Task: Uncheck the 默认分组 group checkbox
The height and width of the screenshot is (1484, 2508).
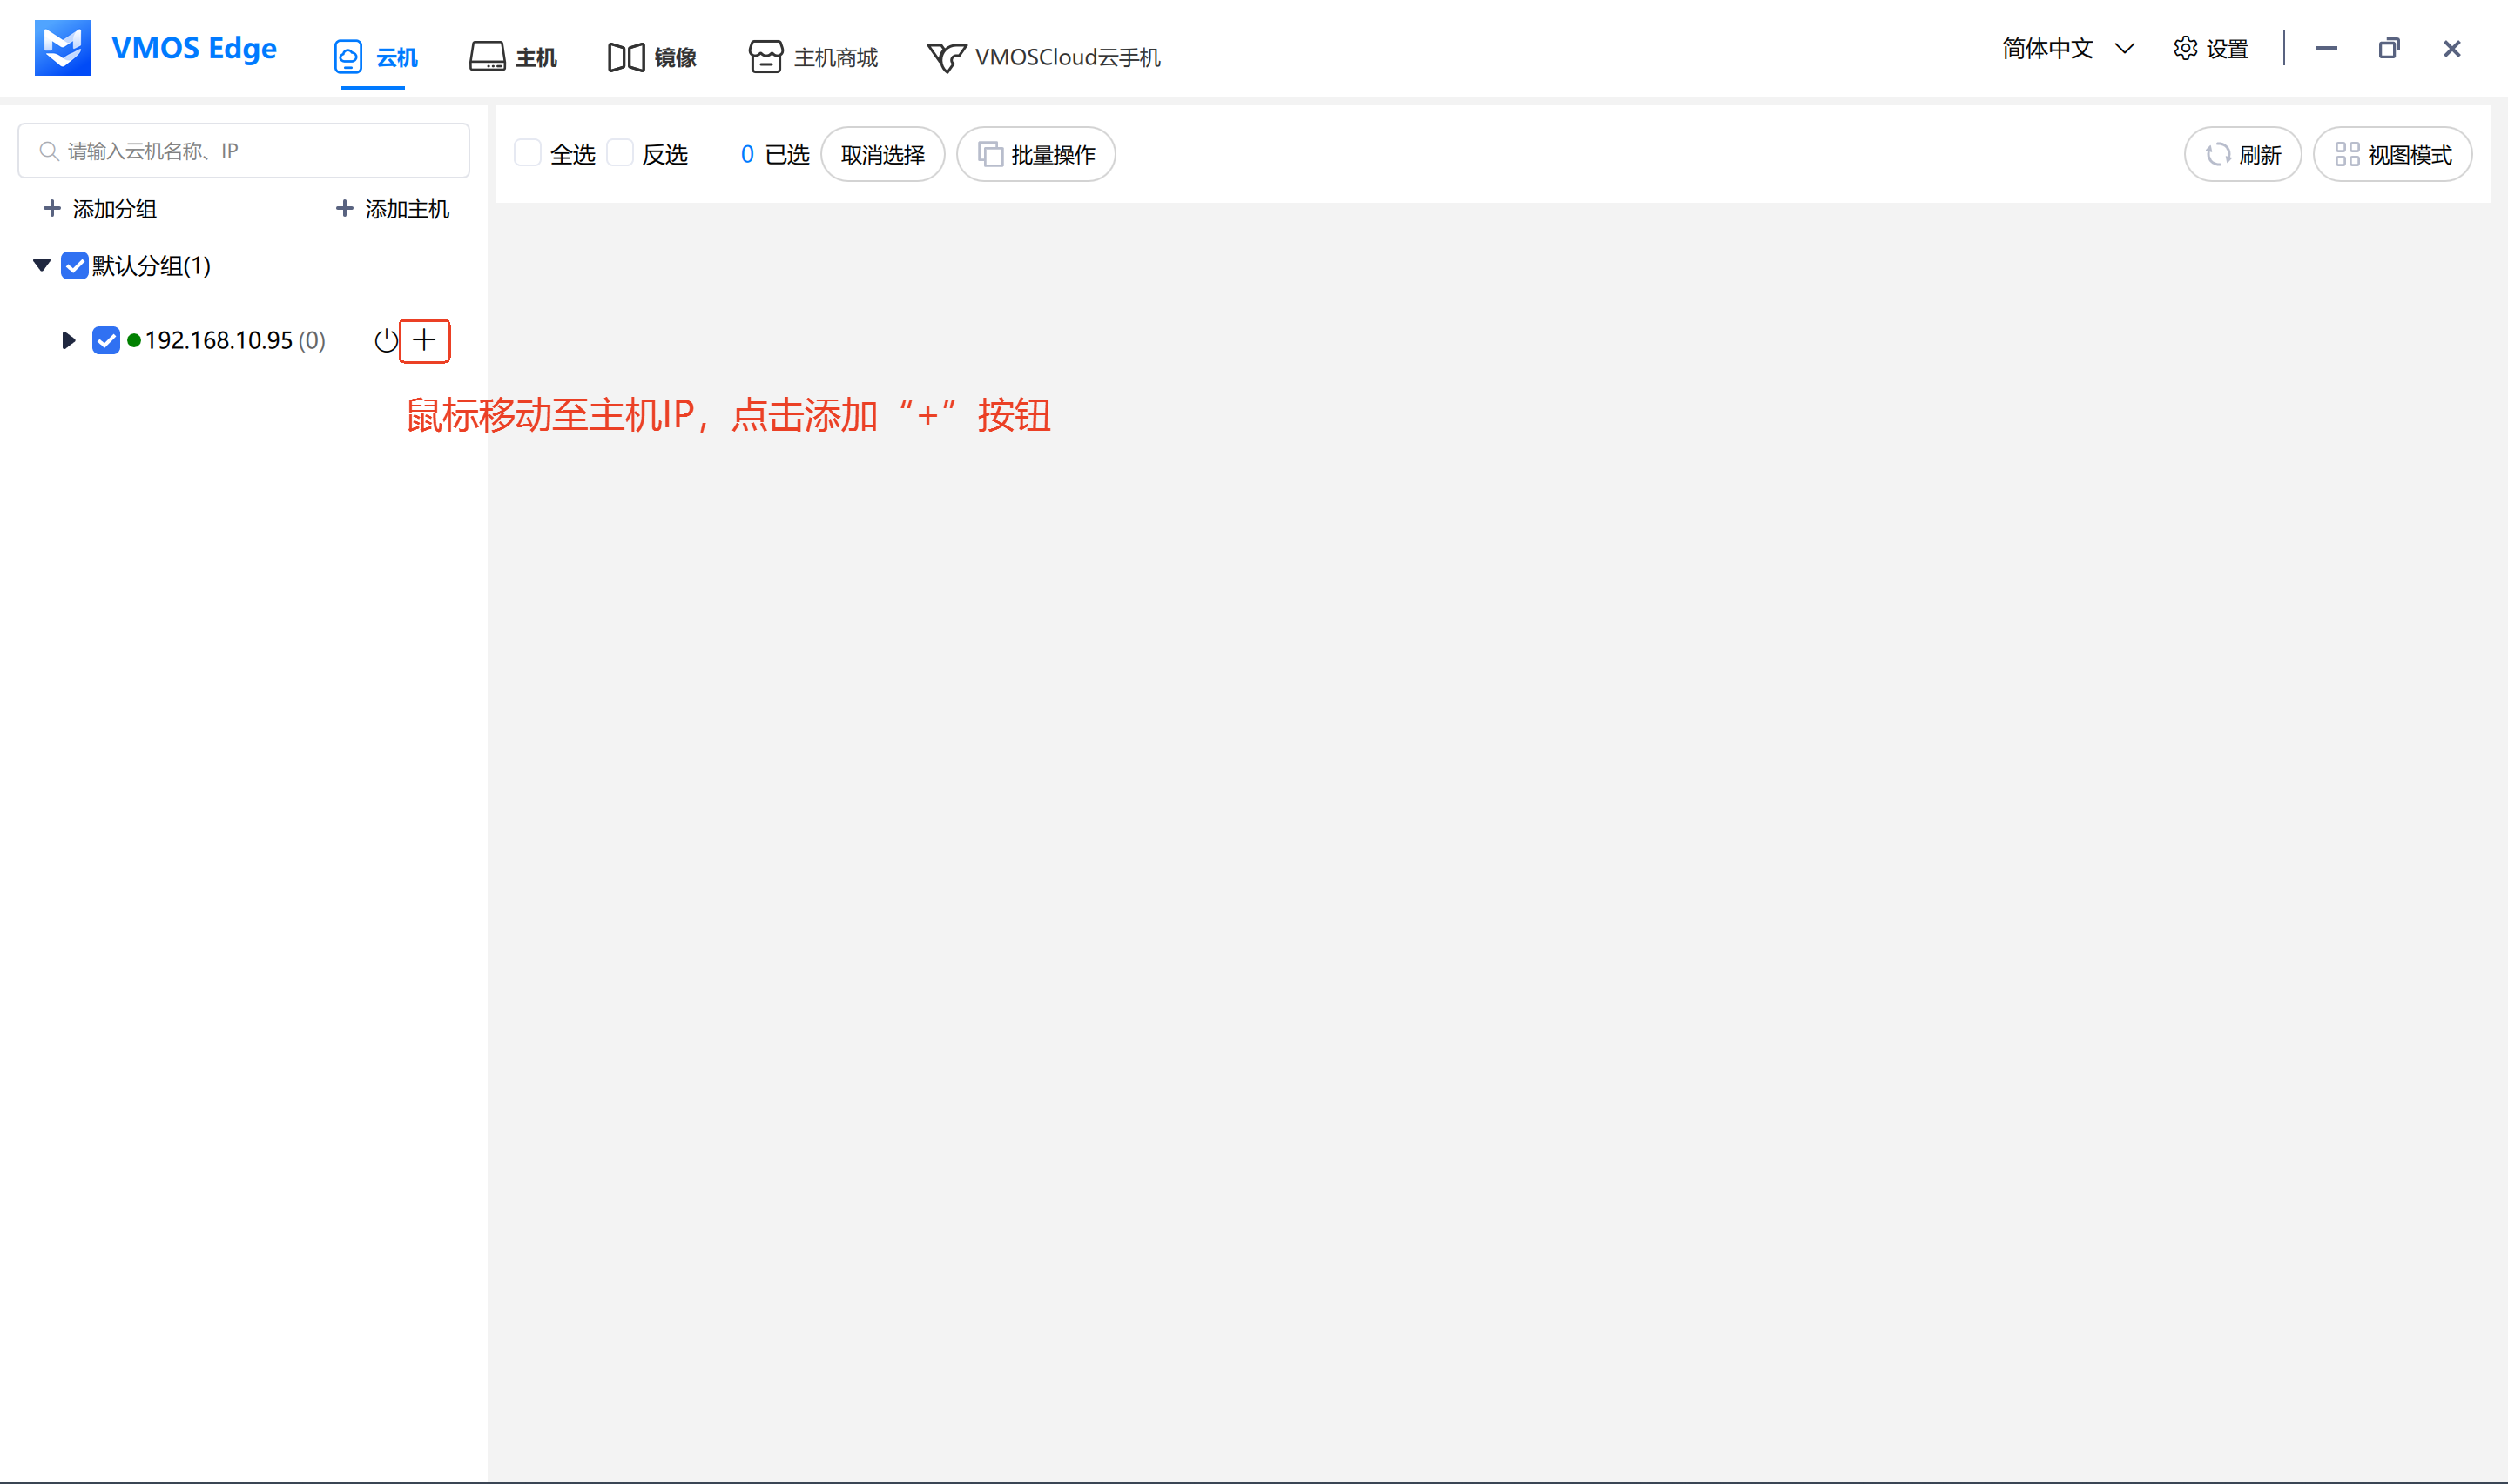Action: [x=75, y=266]
